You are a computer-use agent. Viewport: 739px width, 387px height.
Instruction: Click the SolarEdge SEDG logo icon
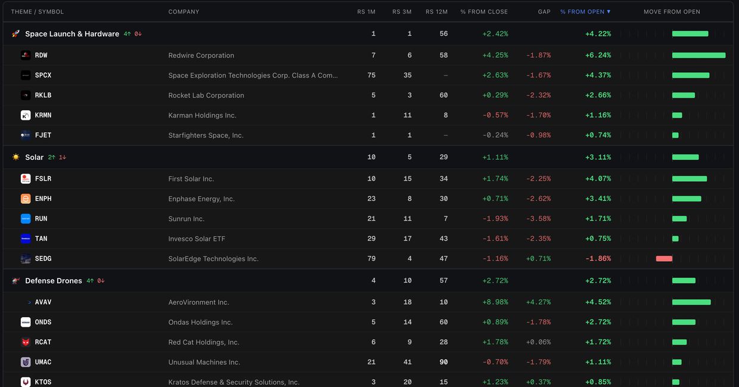(x=26, y=259)
